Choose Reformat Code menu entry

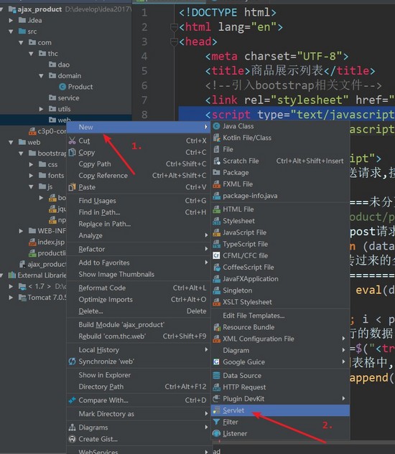click(x=139, y=288)
